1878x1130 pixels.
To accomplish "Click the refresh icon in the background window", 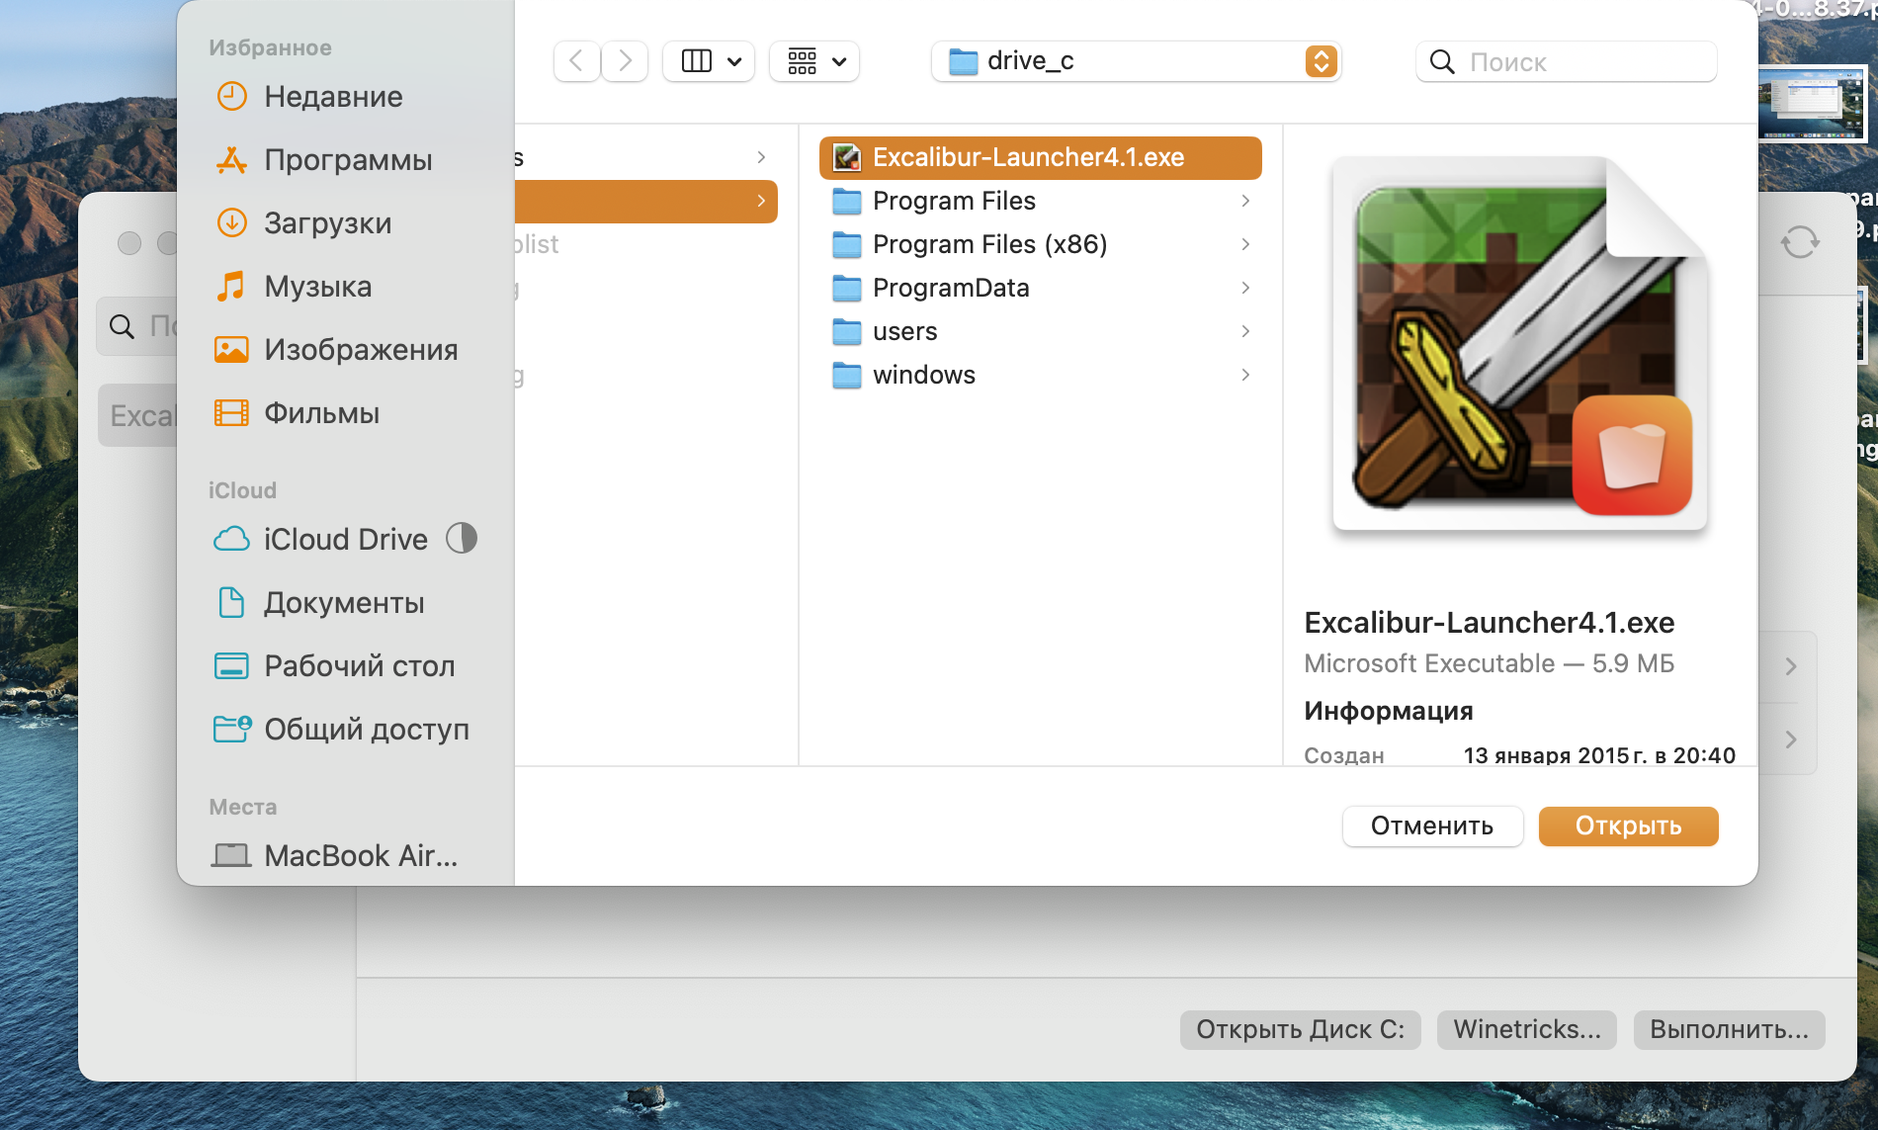I will coord(1800,242).
